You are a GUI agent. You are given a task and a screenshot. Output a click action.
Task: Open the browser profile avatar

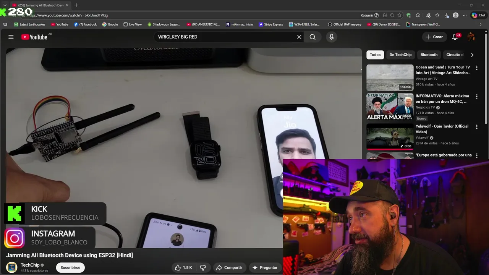coord(455,15)
